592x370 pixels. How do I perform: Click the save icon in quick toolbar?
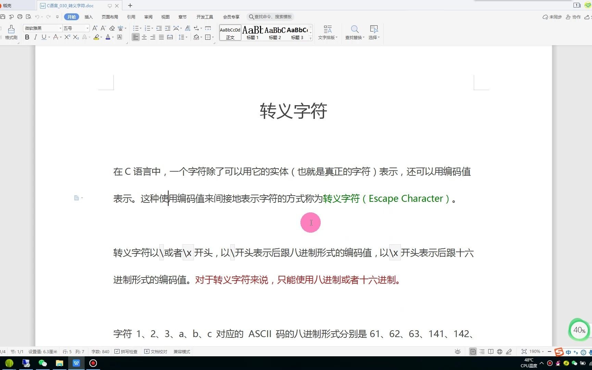(x=3, y=16)
